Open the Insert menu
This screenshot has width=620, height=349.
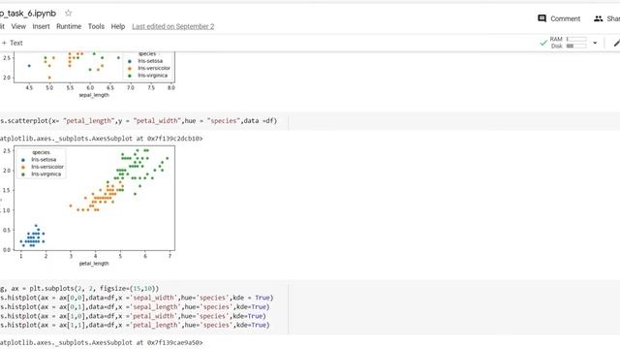(x=41, y=26)
